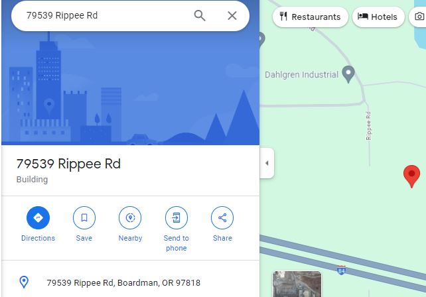Click the gray pin at the map's left edge

pyautogui.click(x=261, y=40)
